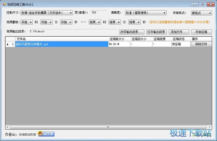The image size is (217, 141).
Task: Click the app icon in title bar
Action: [x=4, y=4]
